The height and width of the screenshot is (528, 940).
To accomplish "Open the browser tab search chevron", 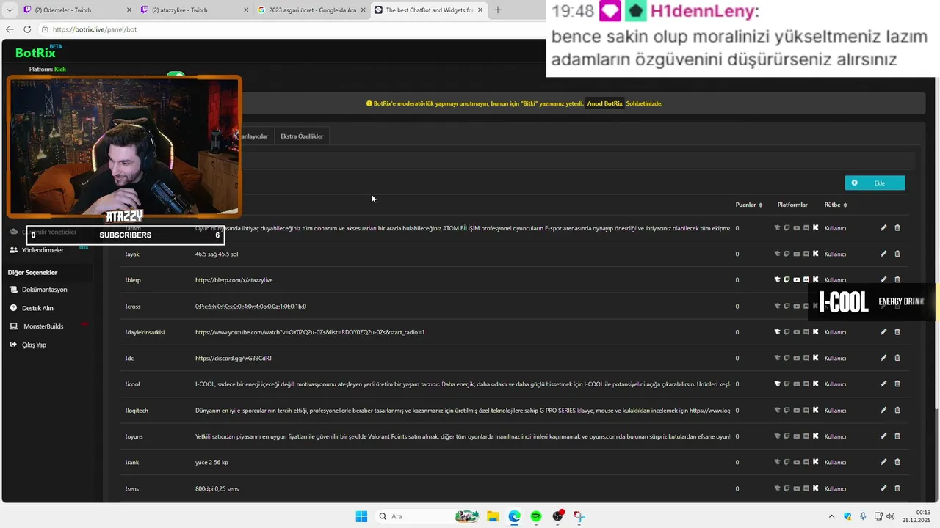I will point(10,10).
